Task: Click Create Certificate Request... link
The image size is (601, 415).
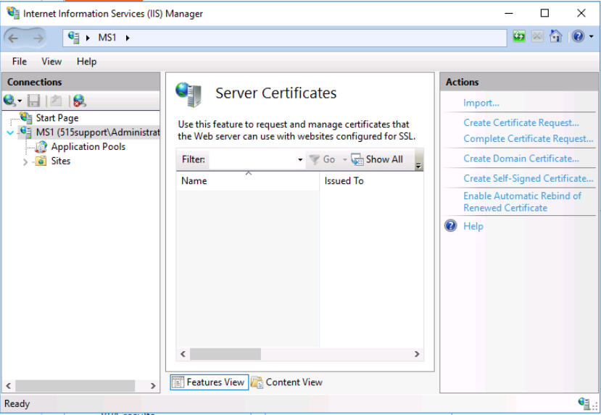Action: pos(521,122)
